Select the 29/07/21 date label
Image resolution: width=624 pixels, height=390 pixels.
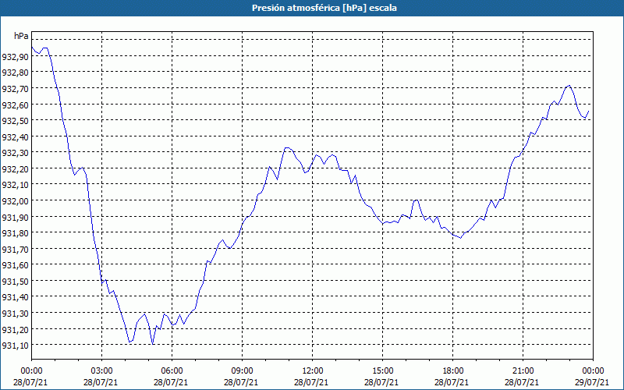tap(592, 382)
